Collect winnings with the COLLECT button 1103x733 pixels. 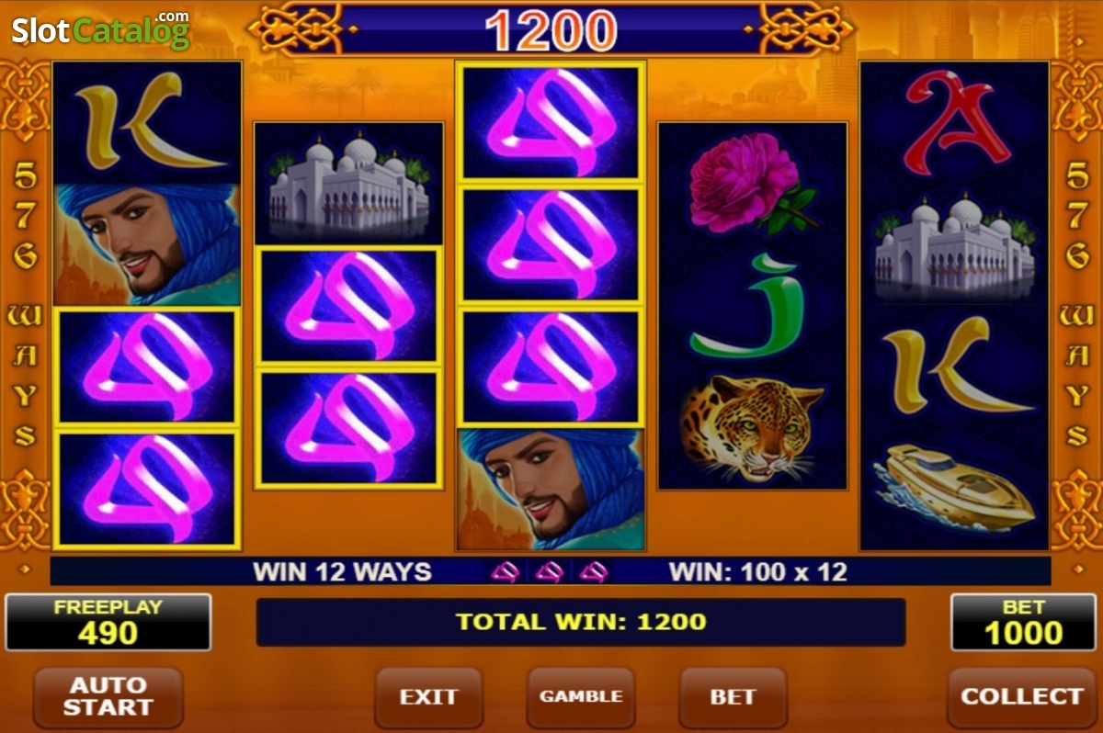[x=1022, y=697]
